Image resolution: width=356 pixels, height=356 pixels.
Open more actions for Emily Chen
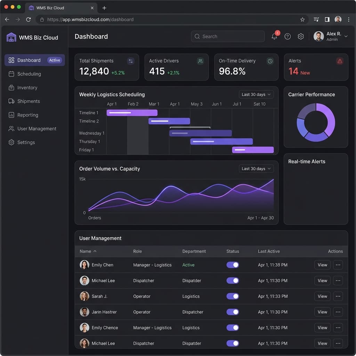point(338,265)
